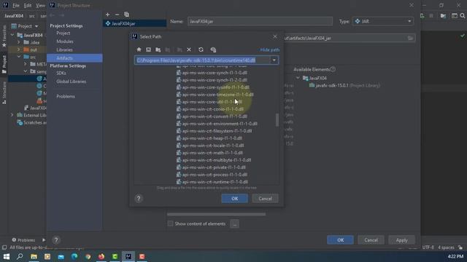
Task: Open Edit menu in IntelliJ
Action: [28, 5]
